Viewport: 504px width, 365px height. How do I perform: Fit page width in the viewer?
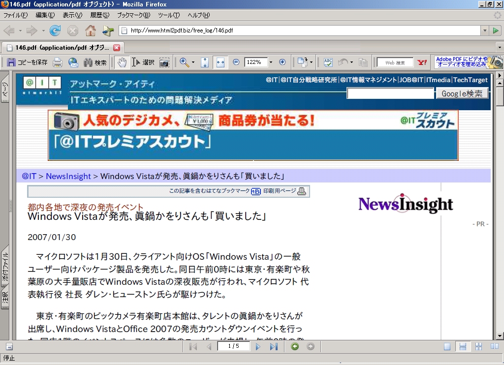pos(220,62)
